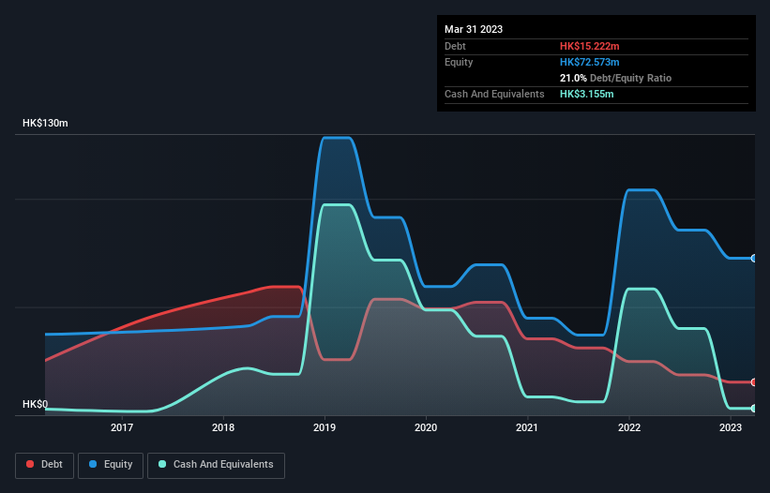Viewport: 770px width, 493px height.
Task: Click the HK$0 y-axis label
Action: 36,404
